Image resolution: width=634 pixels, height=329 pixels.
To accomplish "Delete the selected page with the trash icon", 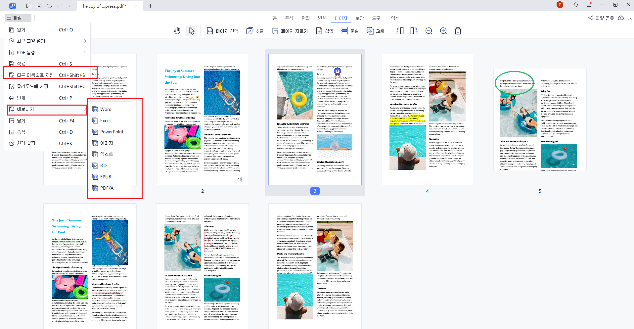I will click(458, 31).
